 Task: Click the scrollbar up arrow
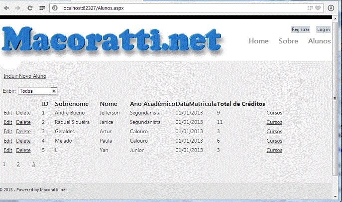click(335, 19)
